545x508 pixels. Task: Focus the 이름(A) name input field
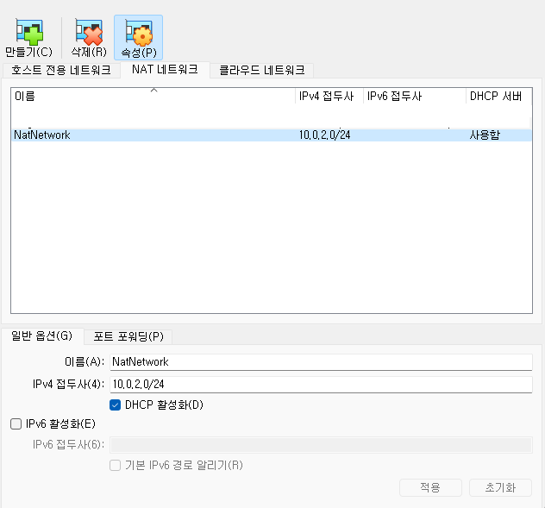pos(321,362)
